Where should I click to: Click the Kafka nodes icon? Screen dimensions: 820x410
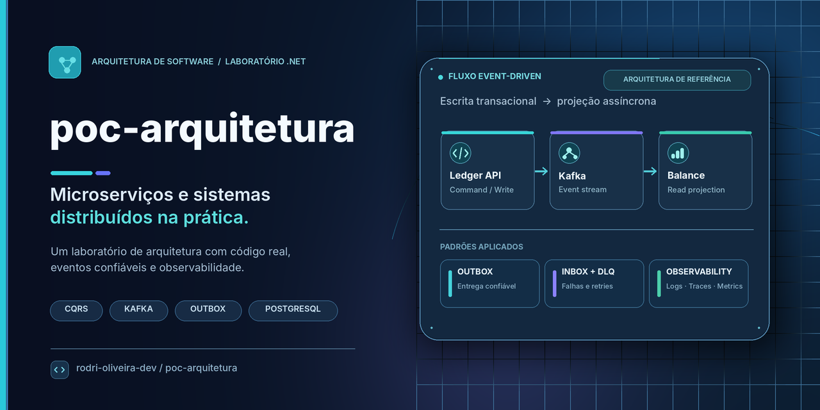click(x=569, y=153)
